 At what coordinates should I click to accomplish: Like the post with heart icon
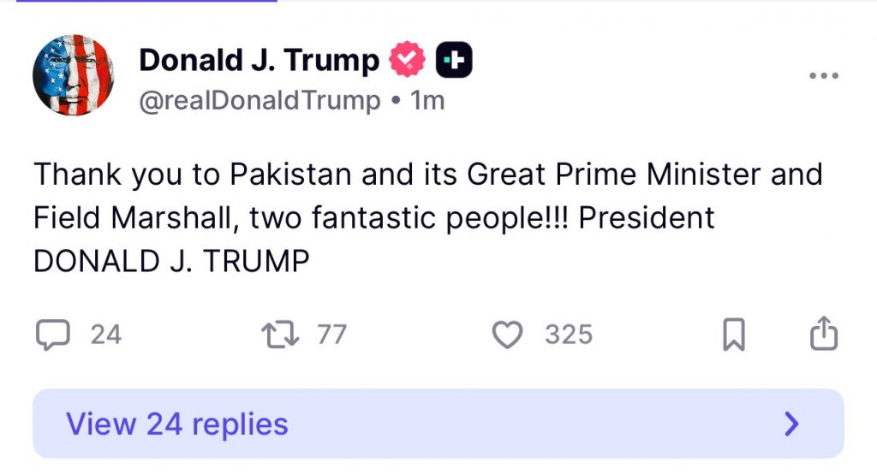508,335
